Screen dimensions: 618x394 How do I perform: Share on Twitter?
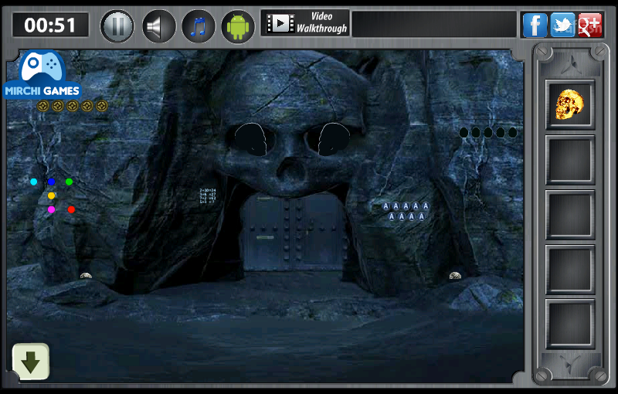pos(562,25)
